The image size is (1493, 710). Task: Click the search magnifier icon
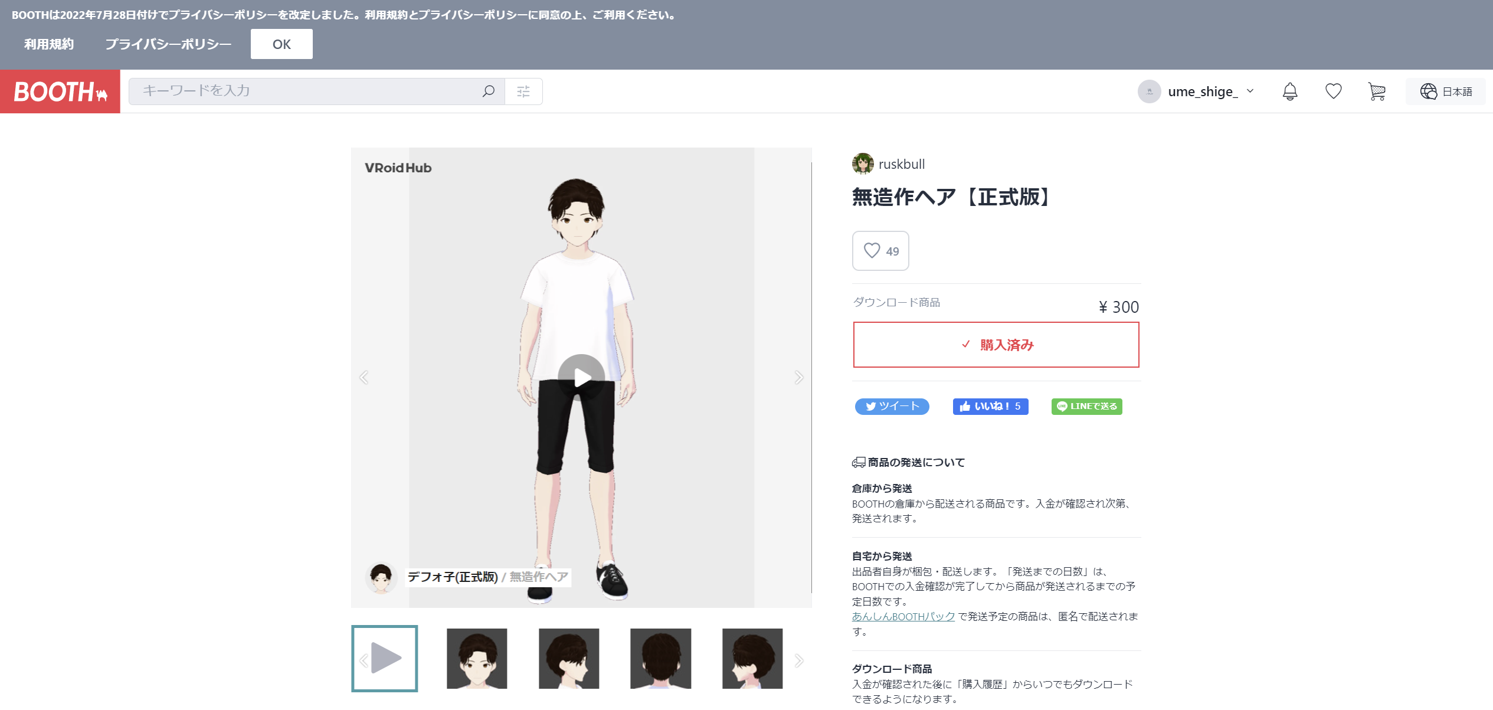coord(488,91)
